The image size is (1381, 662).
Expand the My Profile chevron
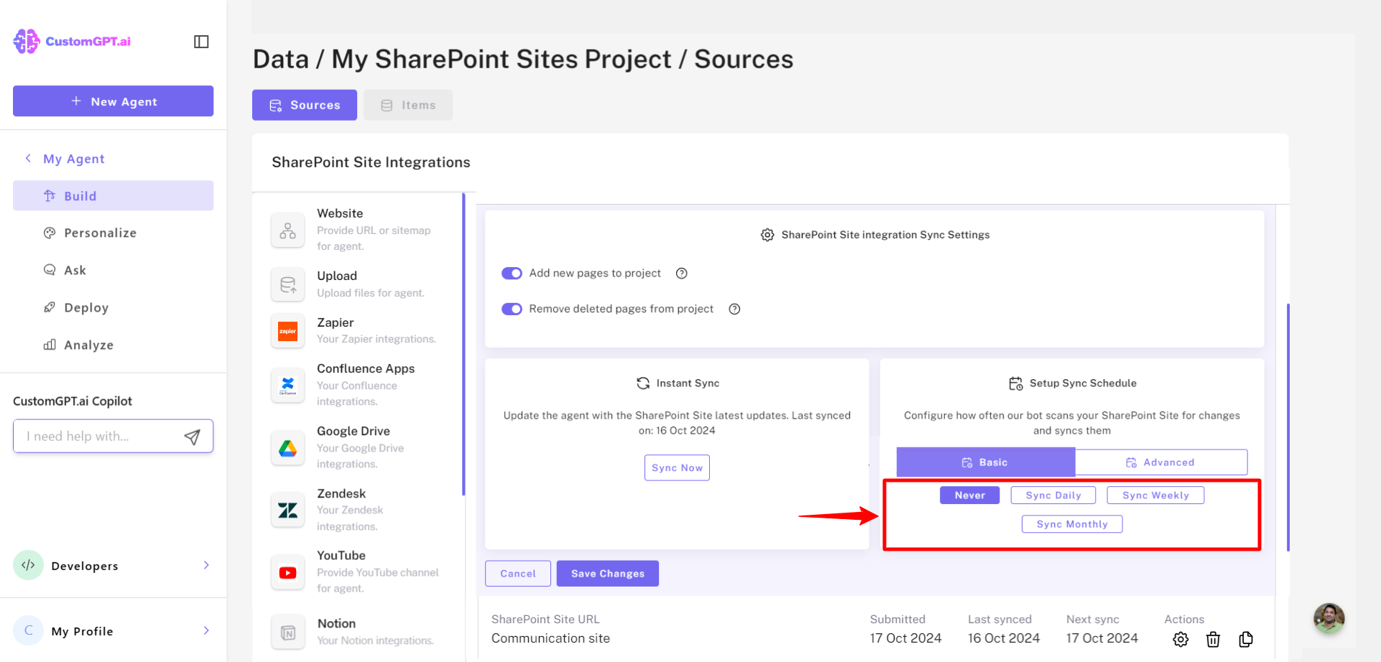pos(206,630)
